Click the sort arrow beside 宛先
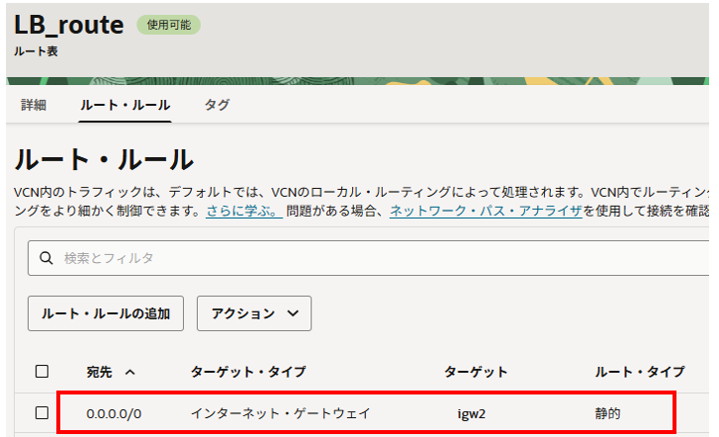This screenshot has height=437, width=719. 130,373
